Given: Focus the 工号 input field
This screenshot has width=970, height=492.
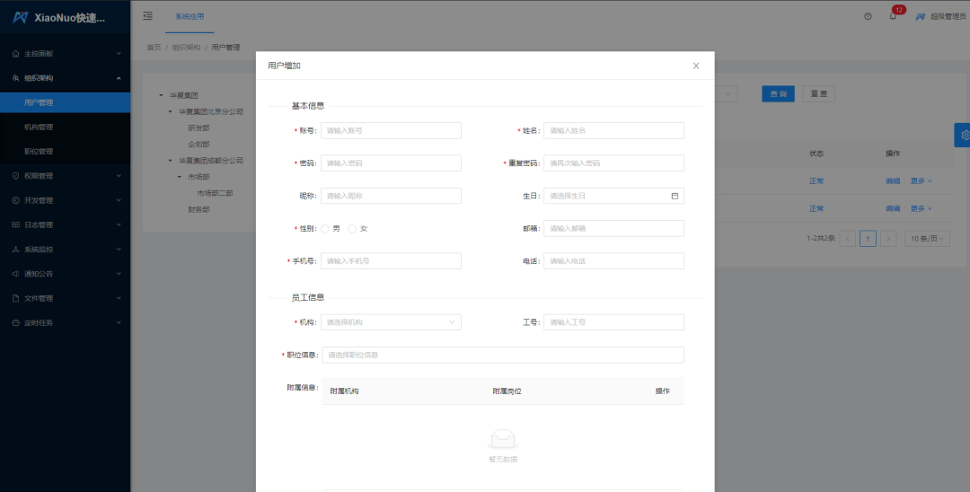Looking at the screenshot, I should [613, 322].
